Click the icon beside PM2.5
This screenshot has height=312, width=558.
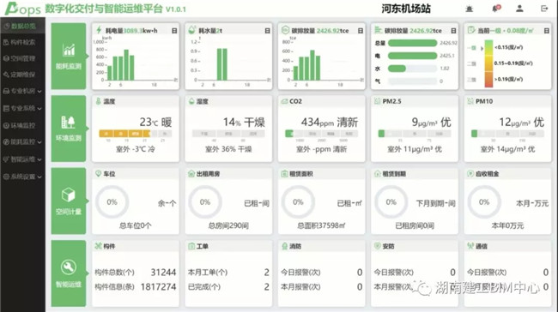click(377, 101)
